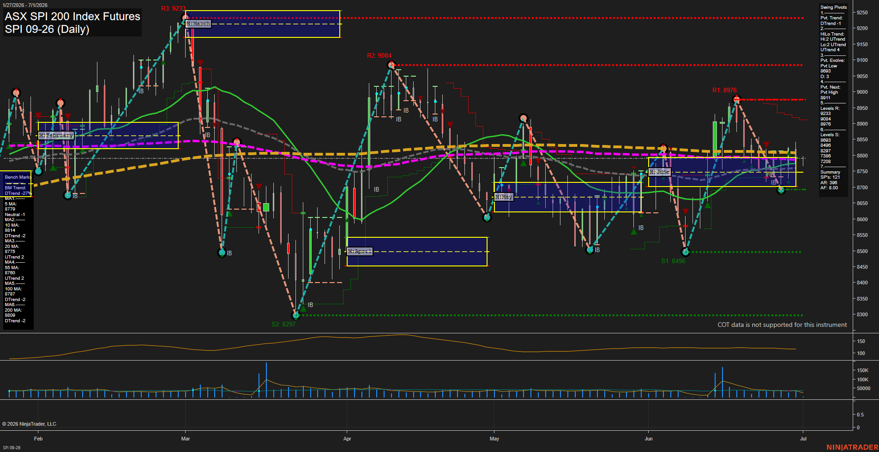Screen dimensions: 879x452
Task: Select the AR: 396 summary value
Action: 829,183
